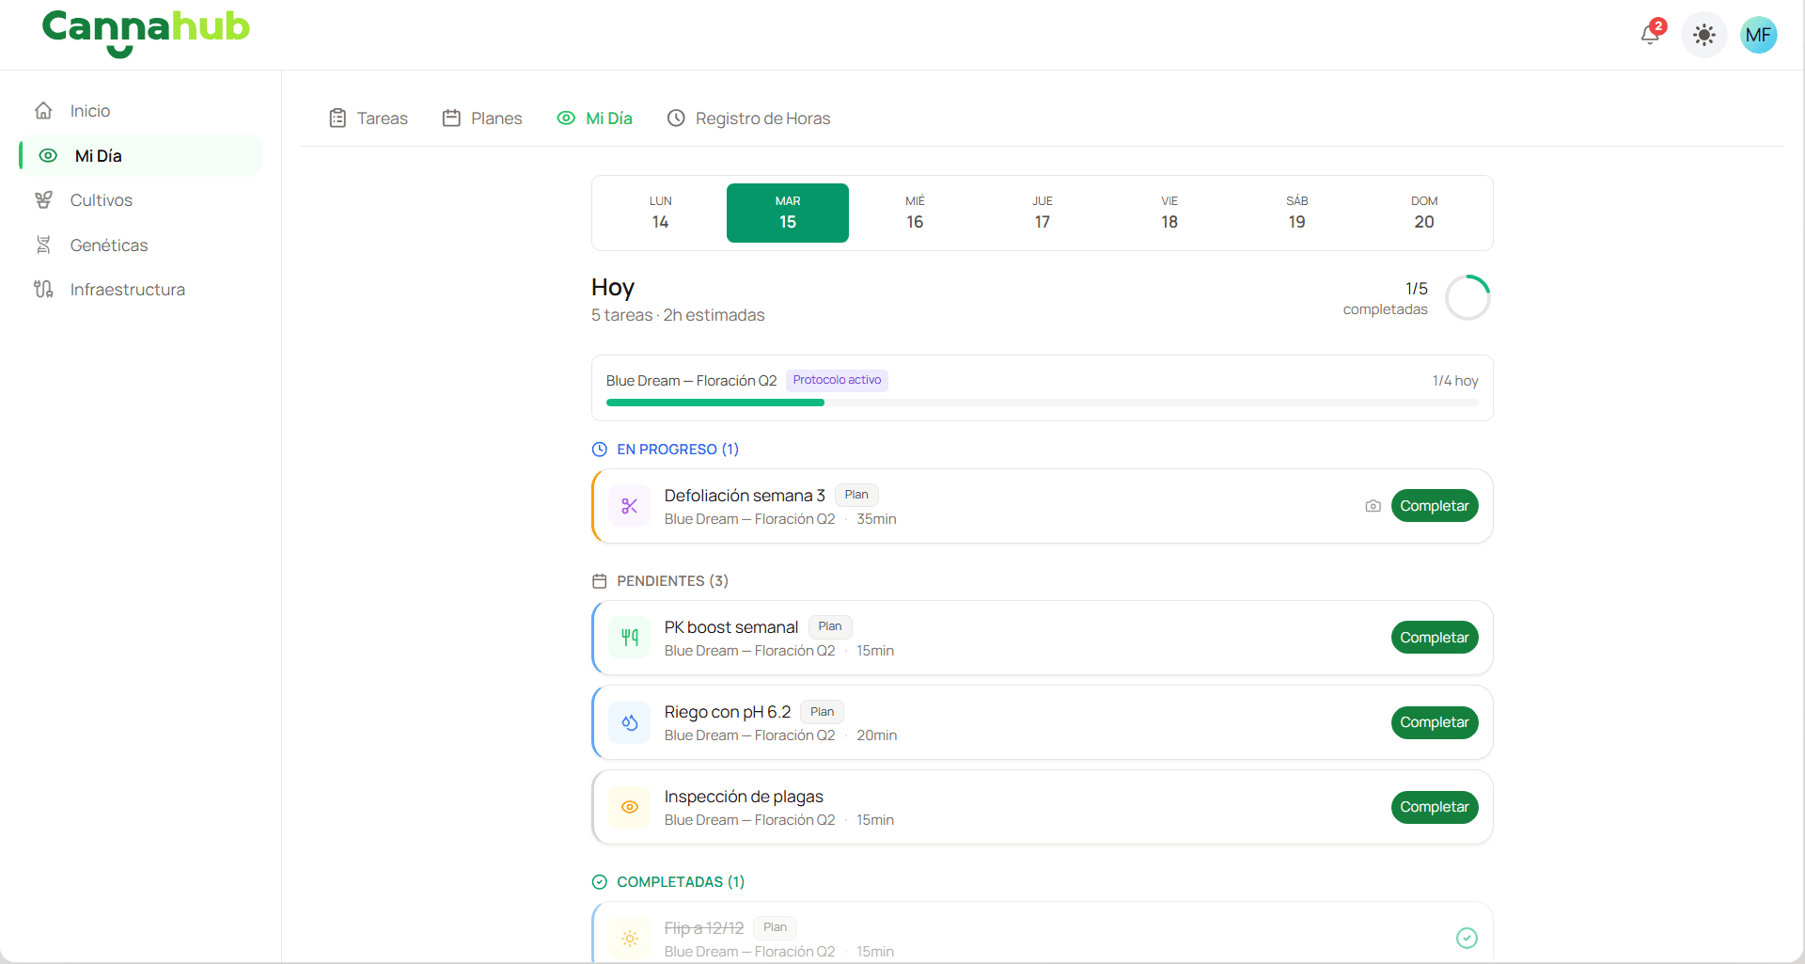Viewport: 1805px width, 964px height.
Task: Click the circular 1/5 completadas progress ring
Action: [x=1468, y=298]
